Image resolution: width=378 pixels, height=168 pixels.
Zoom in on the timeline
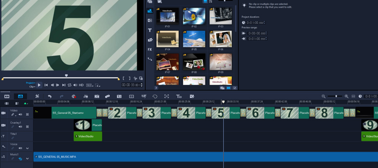346,97
